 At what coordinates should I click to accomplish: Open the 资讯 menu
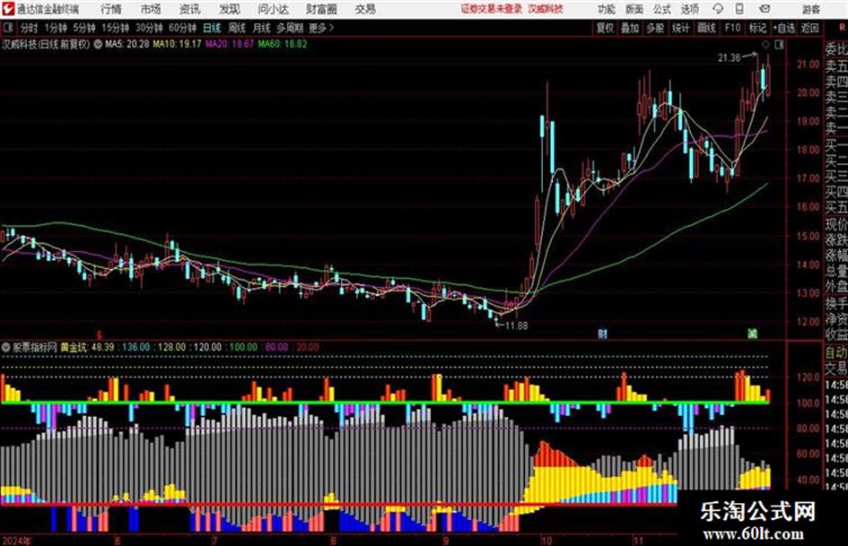click(x=190, y=9)
